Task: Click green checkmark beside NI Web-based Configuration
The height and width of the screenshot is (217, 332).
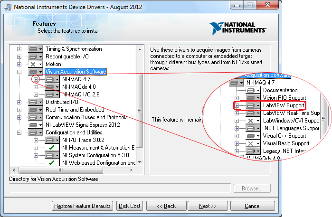Action: click(x=52, y=163)
